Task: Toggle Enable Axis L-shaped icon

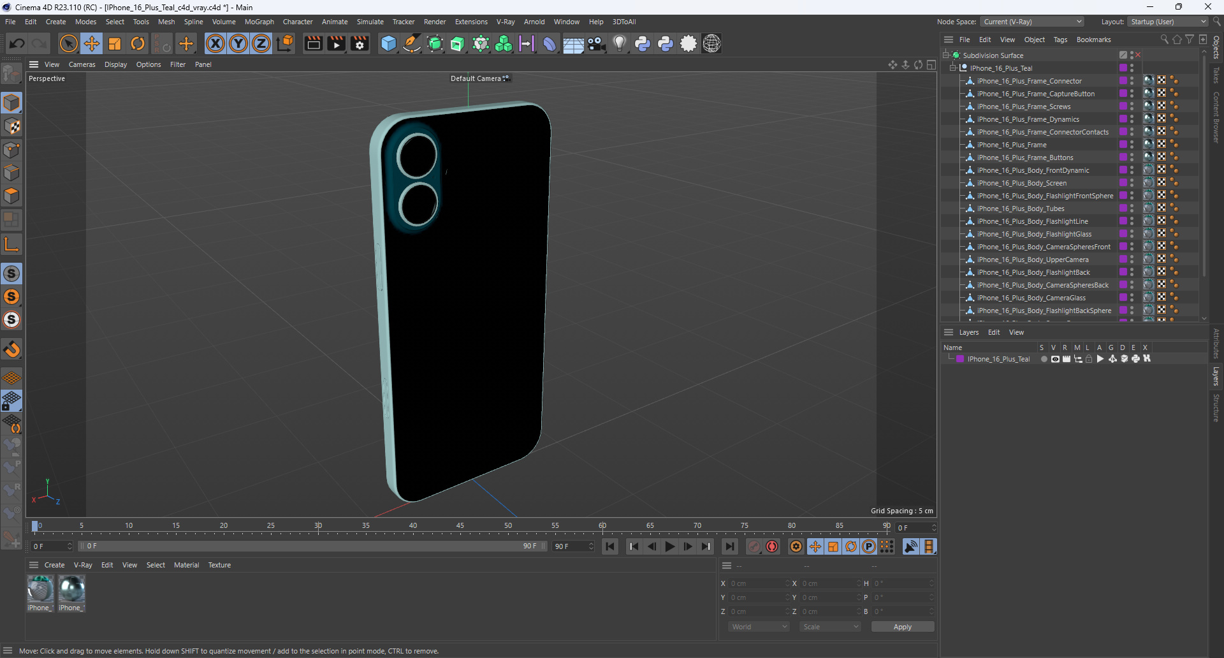Action: (11, 244)
